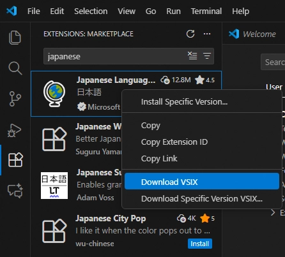Select Copy in the context menu
285x257 pixels.
[202, 126]
